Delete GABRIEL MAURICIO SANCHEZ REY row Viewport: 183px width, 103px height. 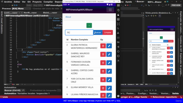tap(103, 54)
